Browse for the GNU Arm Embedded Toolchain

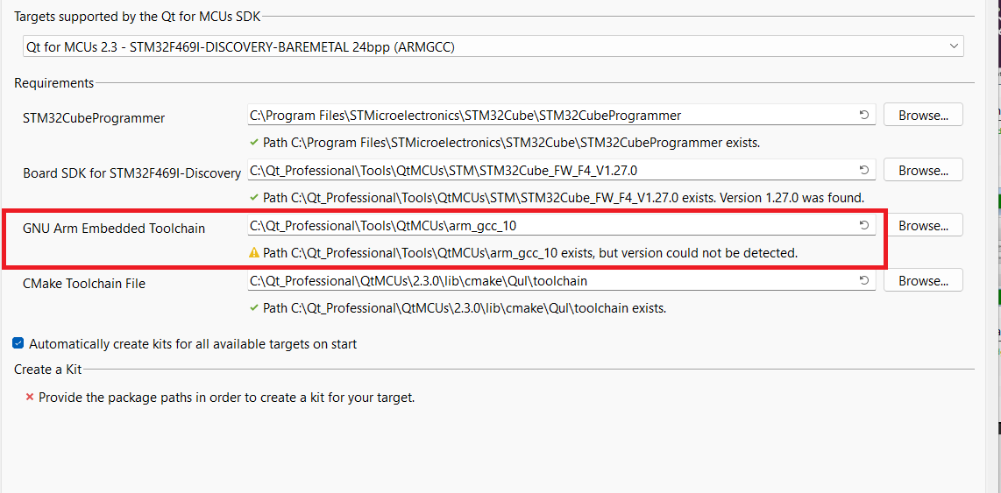tap(923, 225)
